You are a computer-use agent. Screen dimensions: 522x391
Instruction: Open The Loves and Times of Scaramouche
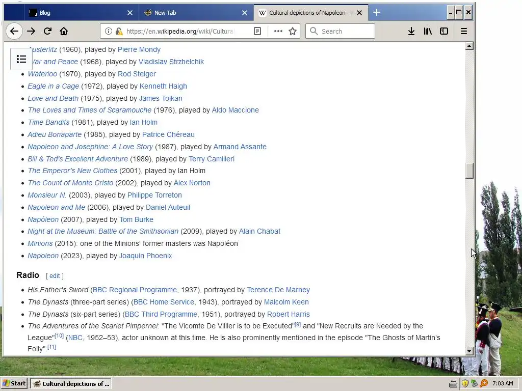(90, 110)
